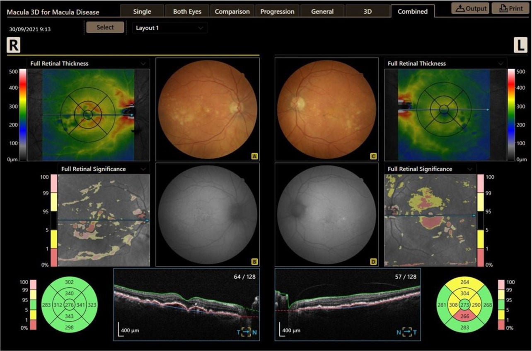Screen dimensions: 532x351
Task: Select right eye color fundus photo A
Action: (208, 109)
